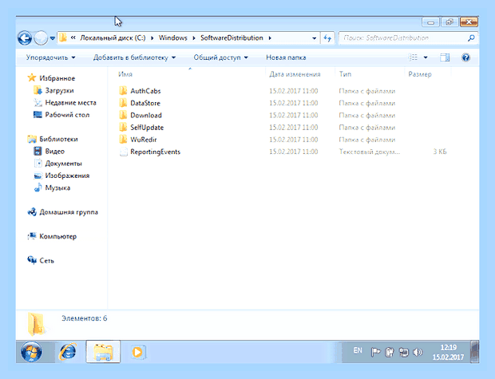Click the magnifier search icon
The height and width of the screenshot is (379, 495).
point(471,38)
